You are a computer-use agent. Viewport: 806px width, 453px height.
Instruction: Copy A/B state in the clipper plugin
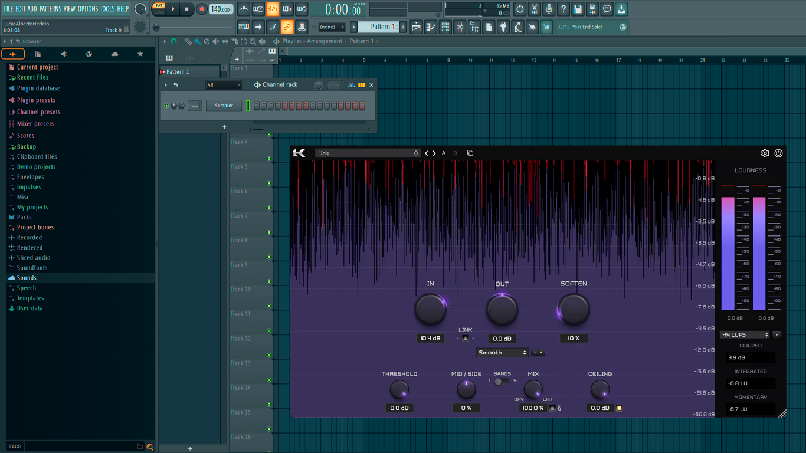click(x=470, y=153)
